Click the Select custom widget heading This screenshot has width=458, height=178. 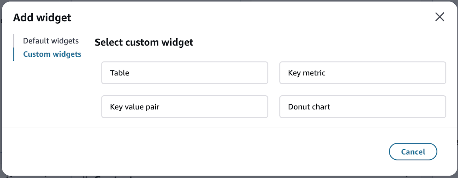pos(144,42)
